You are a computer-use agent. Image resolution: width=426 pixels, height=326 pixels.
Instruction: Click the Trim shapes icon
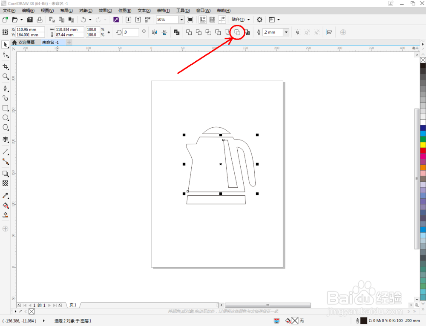(199, 32)
